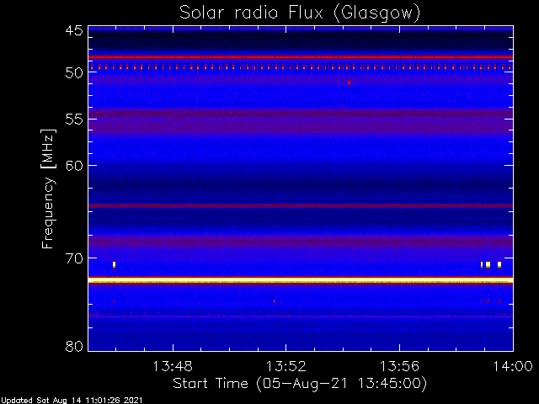539x404 pixels.
Task: Click the 60 frequency tick label
Action: tap(74, 166)
